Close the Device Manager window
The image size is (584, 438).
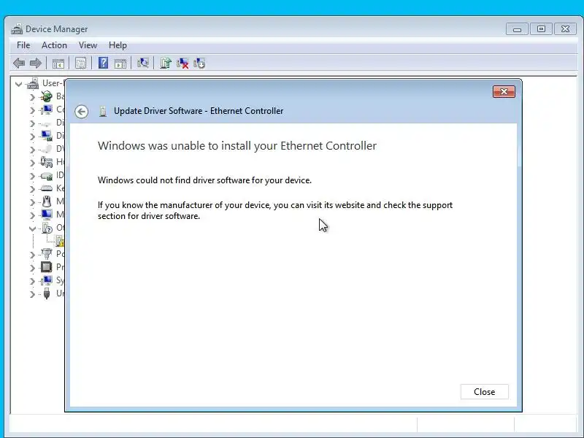click(x=565, y=29)
